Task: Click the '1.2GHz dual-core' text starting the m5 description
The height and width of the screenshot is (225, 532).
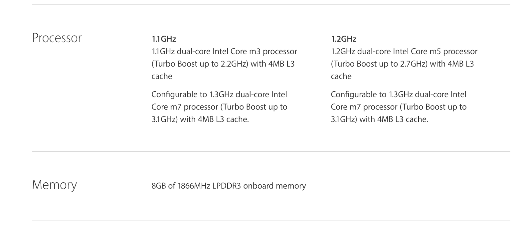Action: point(360,52)
